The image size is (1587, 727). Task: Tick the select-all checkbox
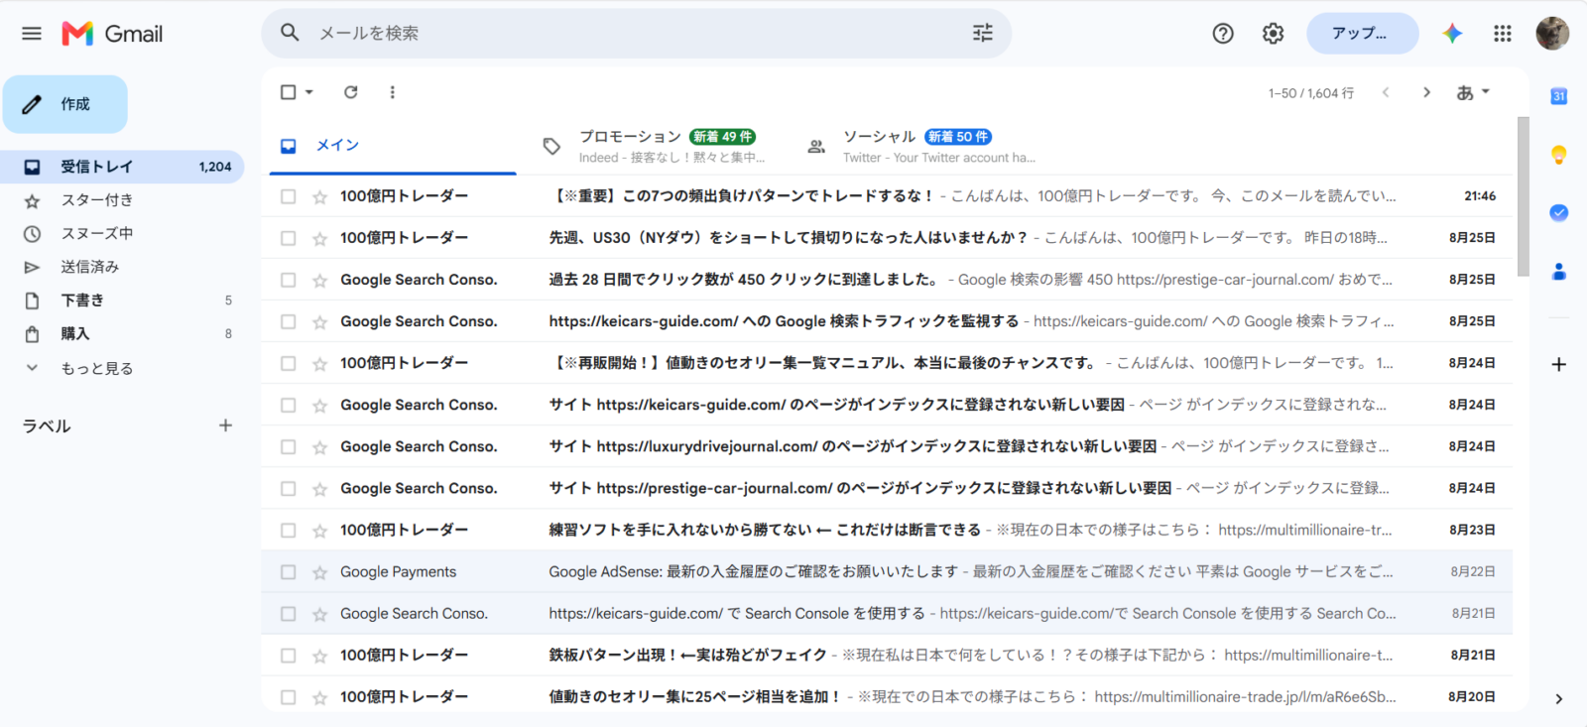point(289,92)
